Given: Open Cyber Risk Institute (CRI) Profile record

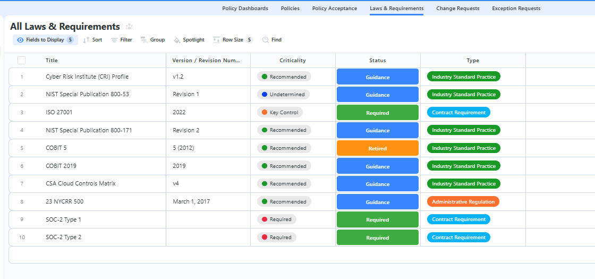Looking at the screenshot, I should click(87, 77).
